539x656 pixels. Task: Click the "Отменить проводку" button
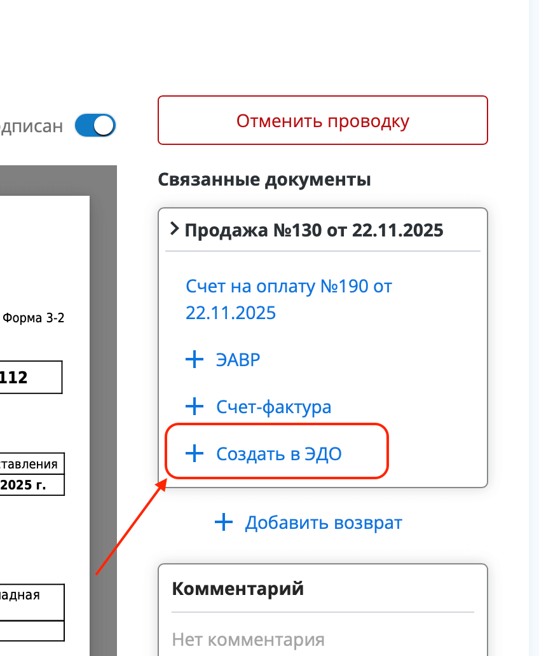coord(322,121)
